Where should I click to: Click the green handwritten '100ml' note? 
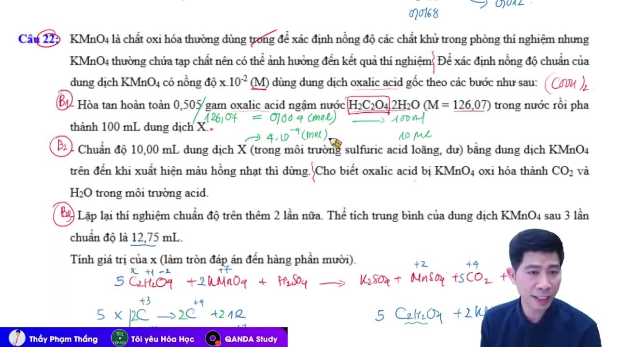coord(407,118)
